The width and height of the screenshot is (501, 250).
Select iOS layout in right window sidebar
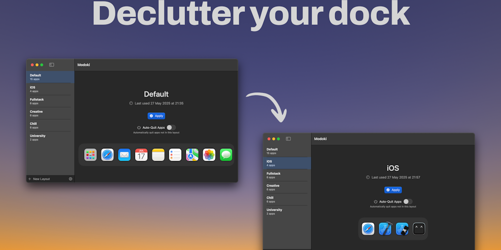point(287,163)
